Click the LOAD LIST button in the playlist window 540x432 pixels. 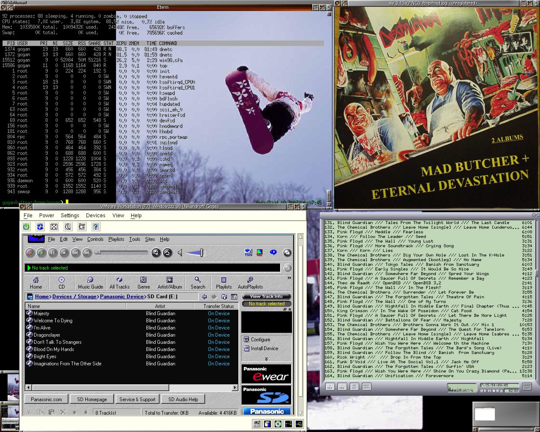pyautogui.click(x=526, y=386)
